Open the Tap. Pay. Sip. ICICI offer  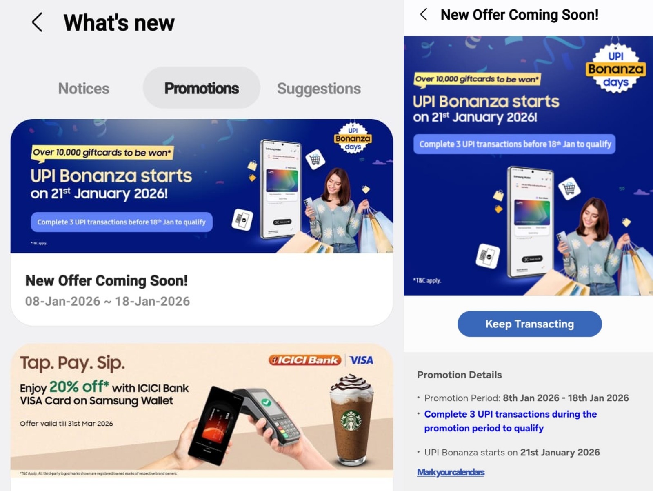(x=202, y=410)
